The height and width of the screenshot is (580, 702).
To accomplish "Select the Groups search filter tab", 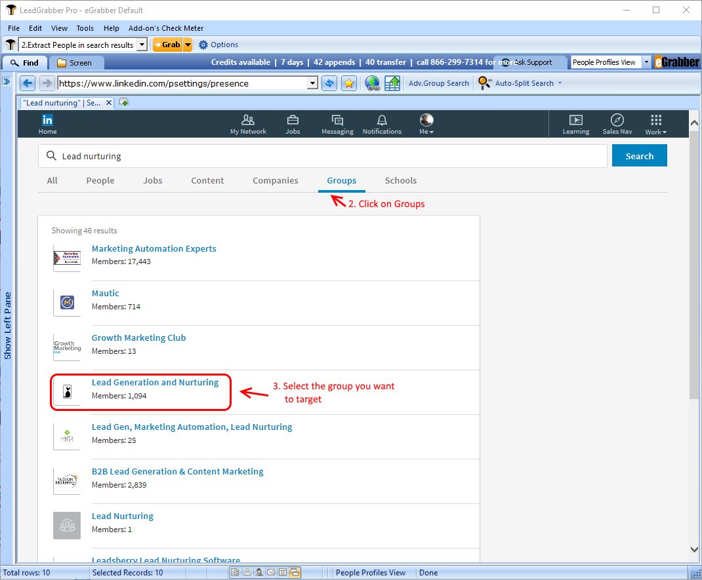I will [x=342, y=181].
